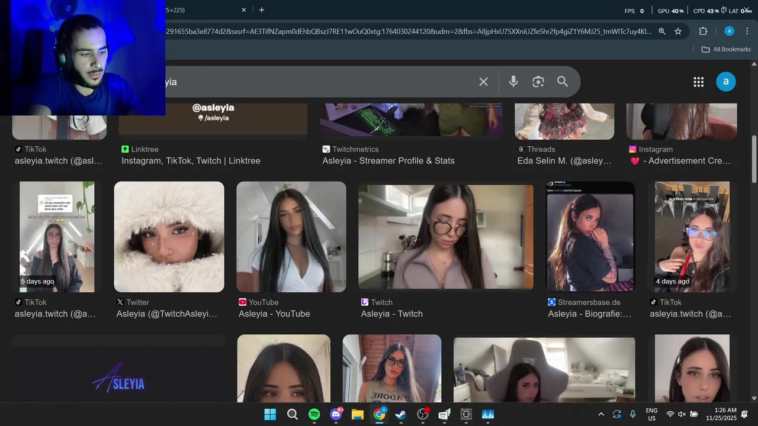Open Chrome profile avatar in toolbar
Image resolution: width=758 pixels, height=426 pixels.
coord(729,31)
